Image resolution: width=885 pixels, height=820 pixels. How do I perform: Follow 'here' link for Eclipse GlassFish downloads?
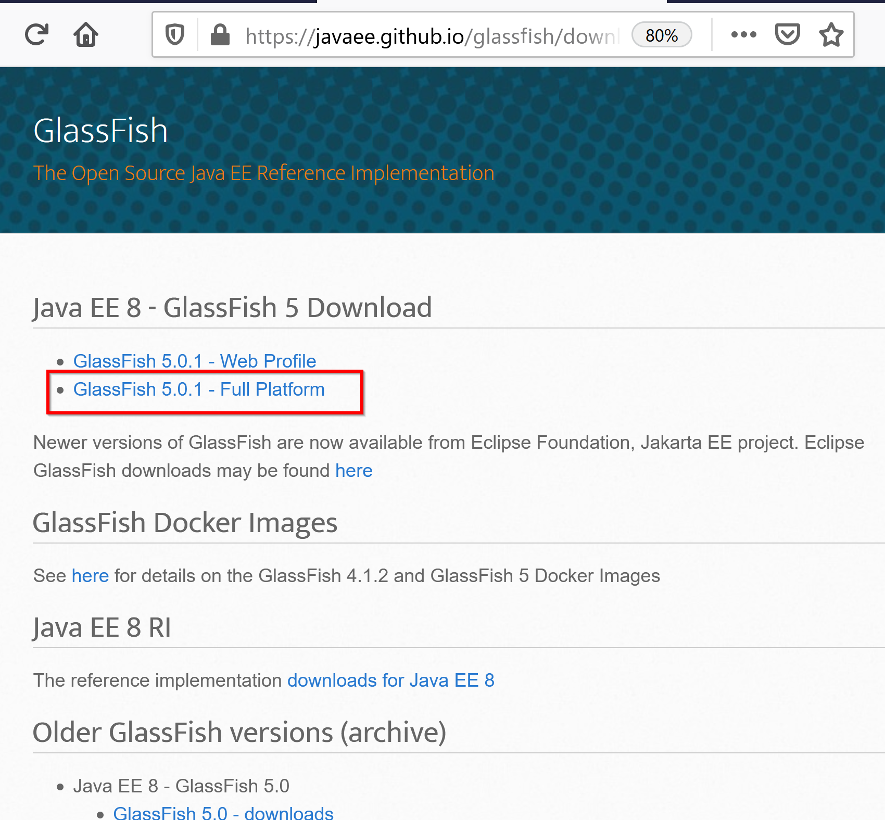[x=354, y=471]
